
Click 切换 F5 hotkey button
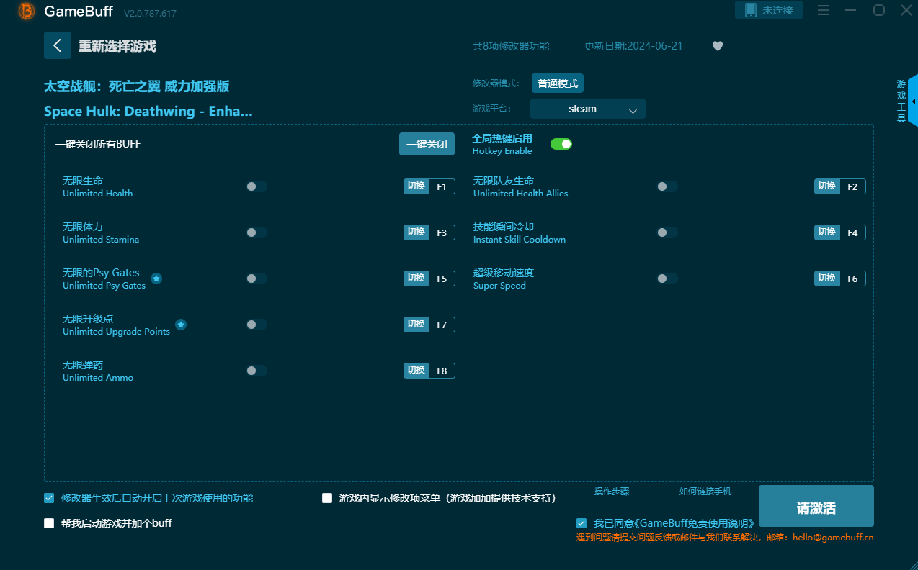(429, 279)
